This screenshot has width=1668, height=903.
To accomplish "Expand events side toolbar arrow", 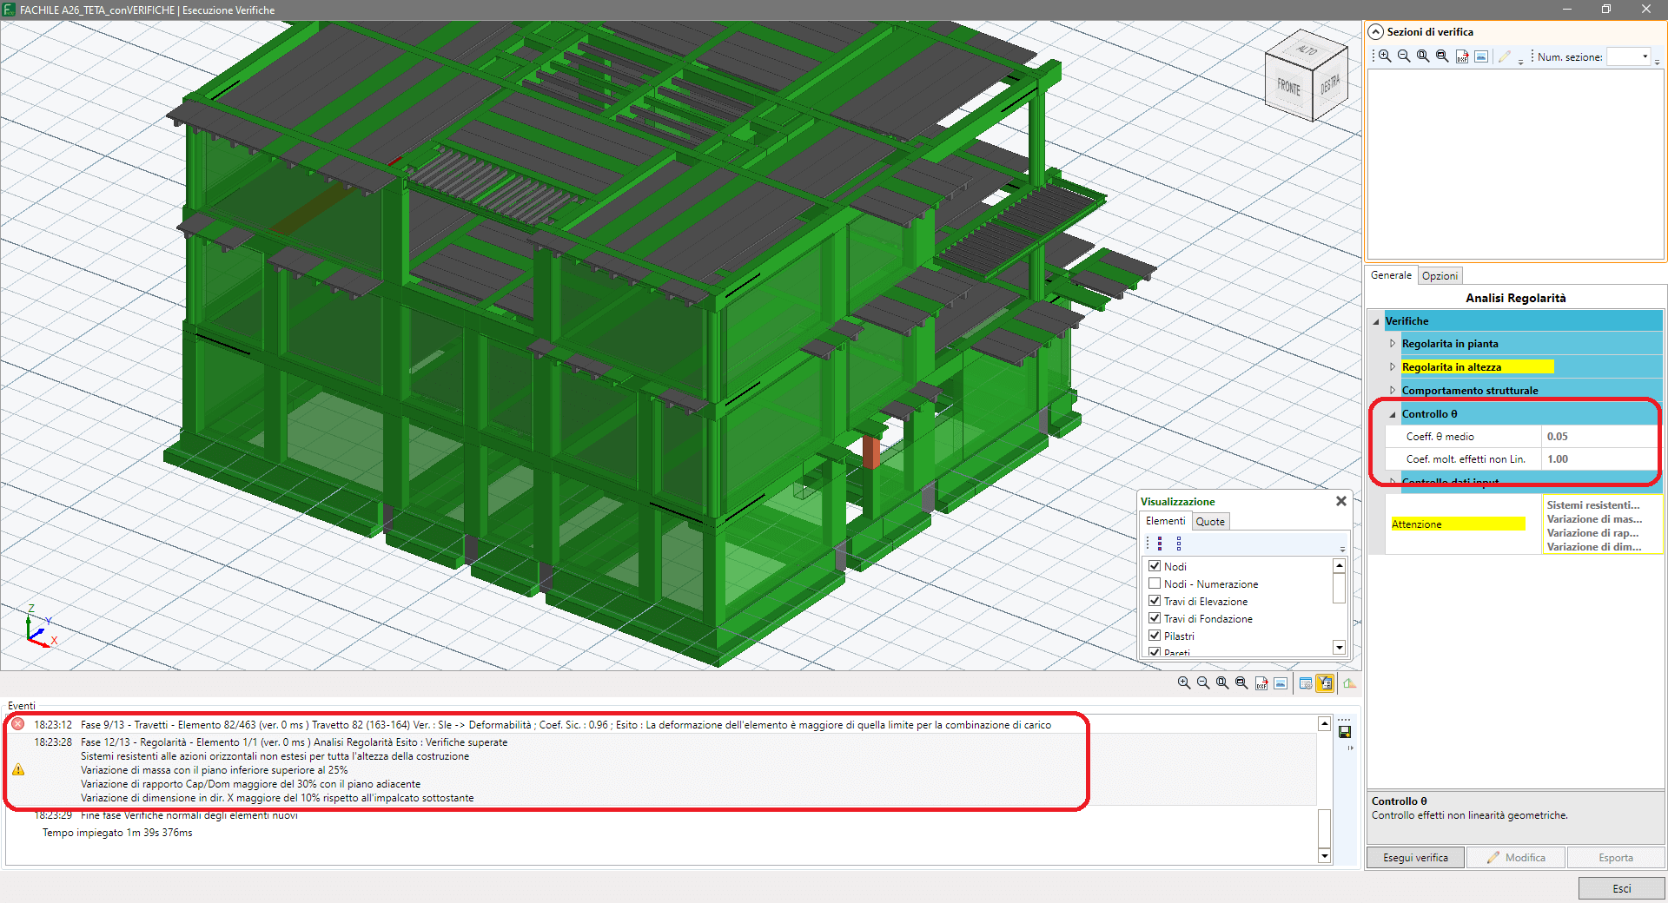I will [x=1350, y=748].
